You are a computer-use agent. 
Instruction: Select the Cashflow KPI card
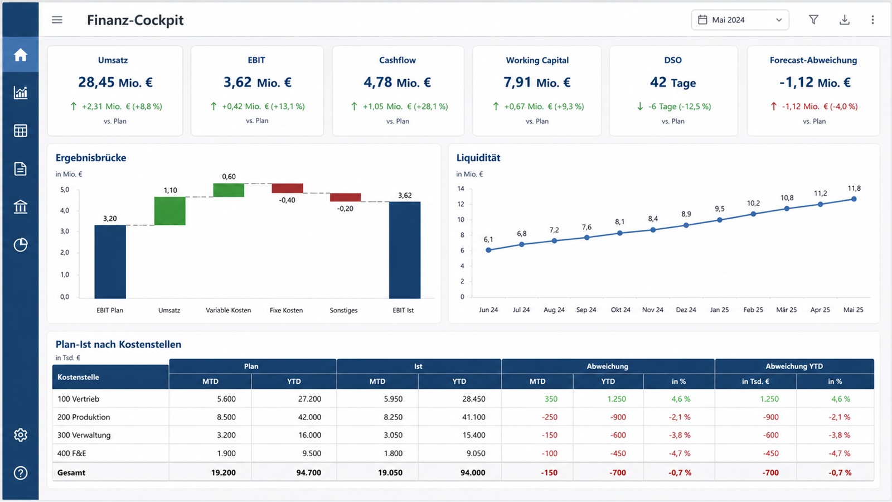coord(398,91)
